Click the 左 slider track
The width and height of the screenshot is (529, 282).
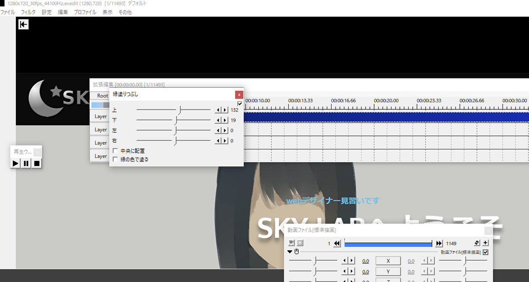174,130
